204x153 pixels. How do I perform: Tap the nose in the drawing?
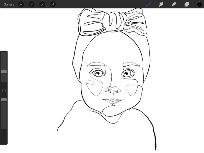click(x=113, y=90)
